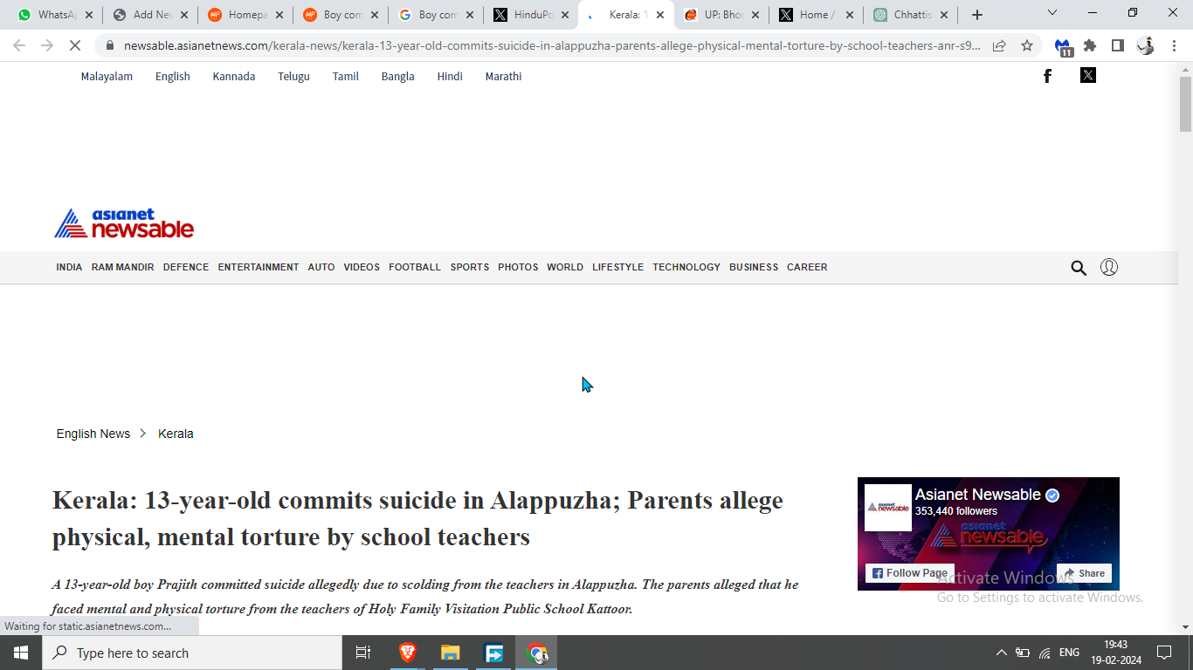Click the site search magnifier icon
The image size is (1193, 670).
[x=1079, y=268]
